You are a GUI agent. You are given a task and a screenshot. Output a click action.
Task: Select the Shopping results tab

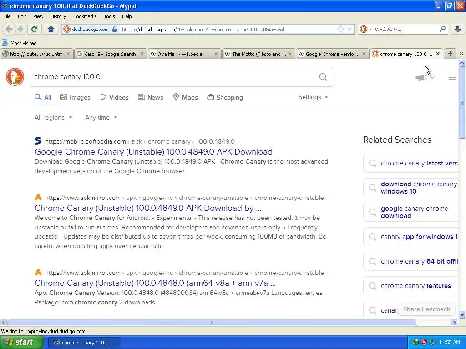coord(225,97)
